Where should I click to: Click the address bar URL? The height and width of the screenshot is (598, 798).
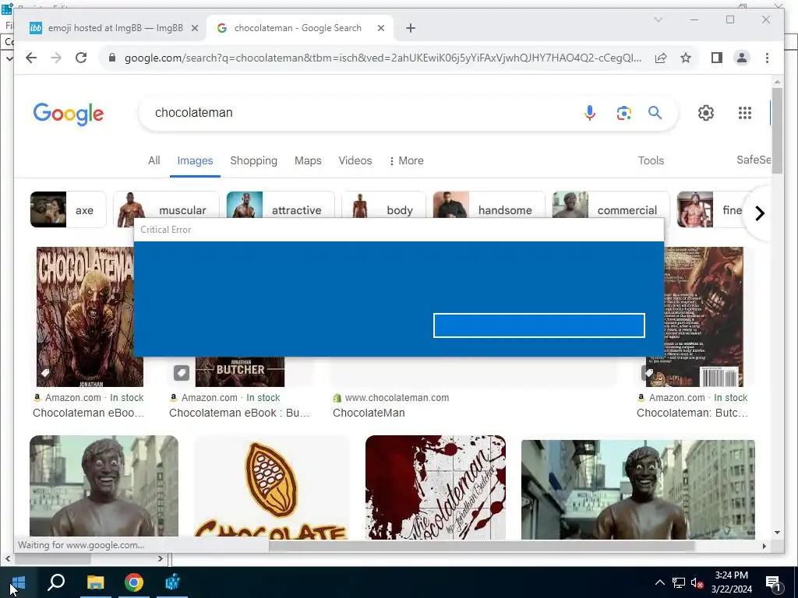(383, 58)
